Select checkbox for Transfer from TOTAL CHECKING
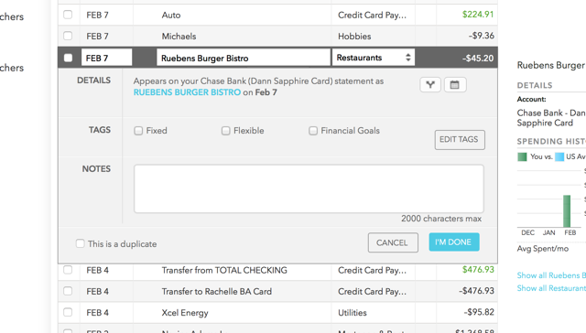Image resolution: width=586 pixels, height=333 pixels. click(68, 270)
